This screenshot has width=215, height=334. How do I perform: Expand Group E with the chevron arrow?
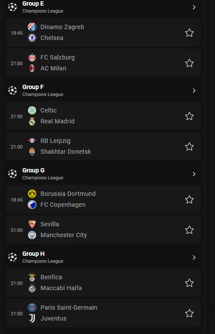194,7
